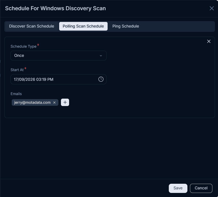Screen dimensions: 218x197
Task: Expand the Schedule Type dropdown chevron
Action: (x=101, y=56)
